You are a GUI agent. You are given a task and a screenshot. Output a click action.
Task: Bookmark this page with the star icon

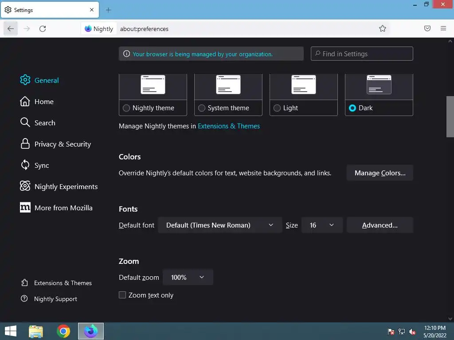coord(383,28)
